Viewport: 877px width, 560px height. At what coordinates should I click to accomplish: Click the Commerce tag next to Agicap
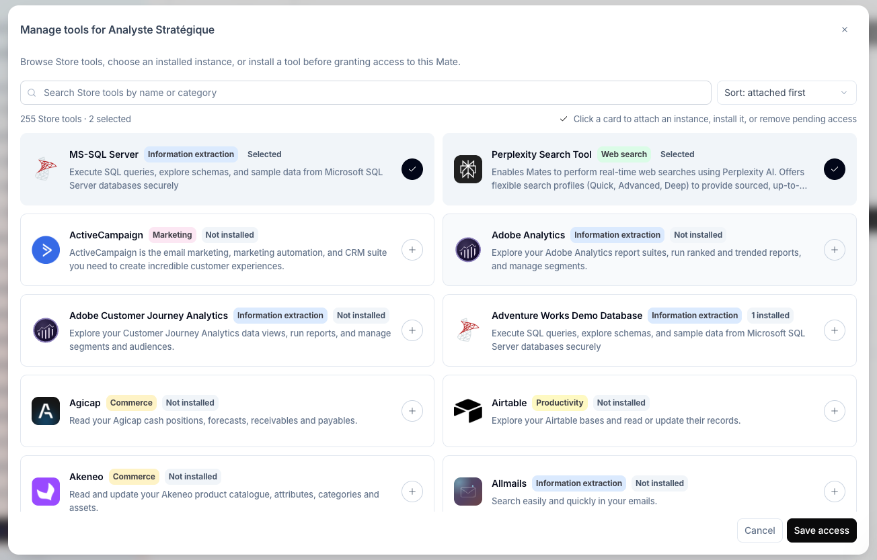click(131, 403)
